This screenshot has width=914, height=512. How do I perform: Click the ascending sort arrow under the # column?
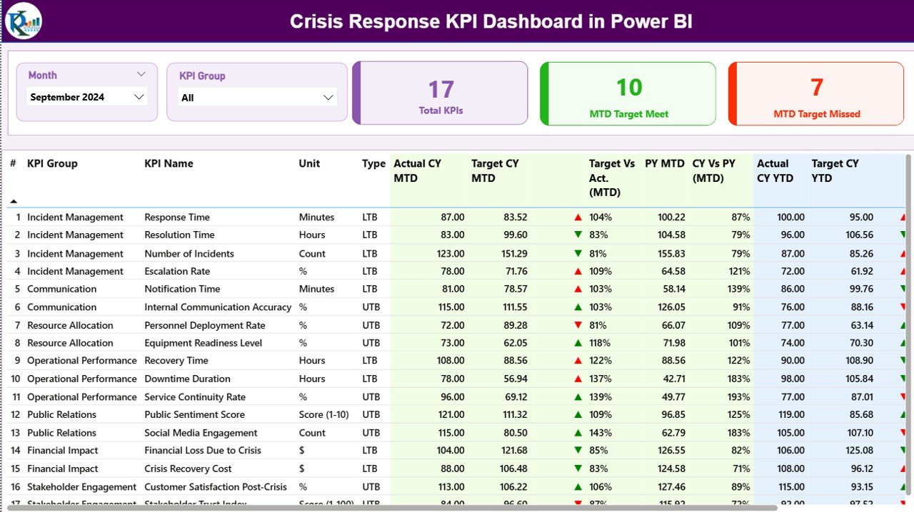pos(12,202)
